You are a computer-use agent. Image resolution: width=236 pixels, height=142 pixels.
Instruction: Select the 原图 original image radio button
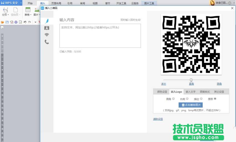coord(215,99)
